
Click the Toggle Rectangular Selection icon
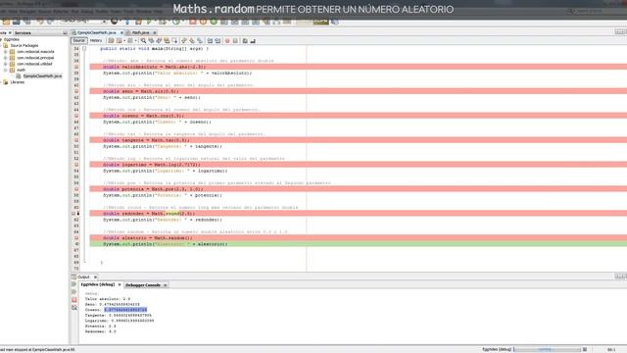[174, 41]
